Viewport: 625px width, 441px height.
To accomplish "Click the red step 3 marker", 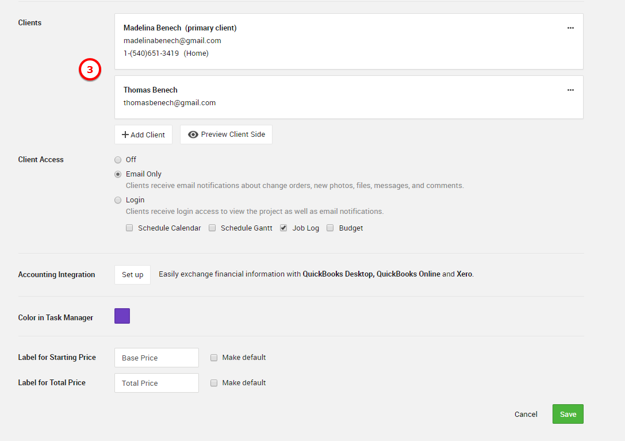I will click(90, 70).
